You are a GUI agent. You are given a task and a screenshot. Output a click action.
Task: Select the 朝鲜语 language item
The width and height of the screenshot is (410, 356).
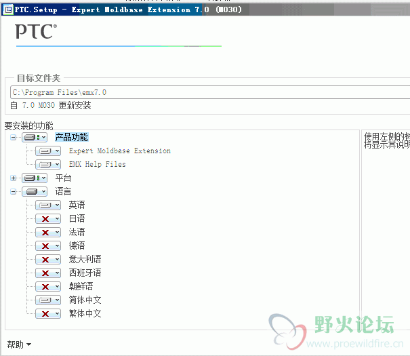pos(81,287)
